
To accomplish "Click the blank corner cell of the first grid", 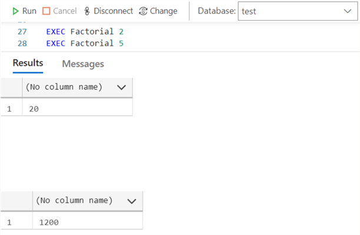I will pos(10,88).
